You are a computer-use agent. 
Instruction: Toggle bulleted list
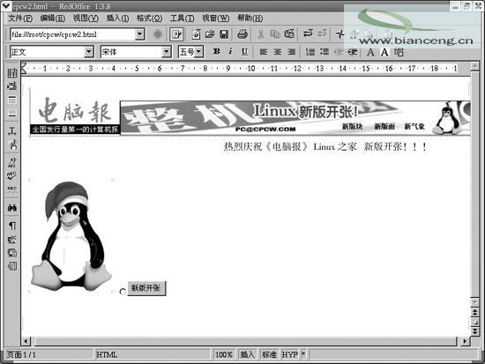click(x=325, y=52)
